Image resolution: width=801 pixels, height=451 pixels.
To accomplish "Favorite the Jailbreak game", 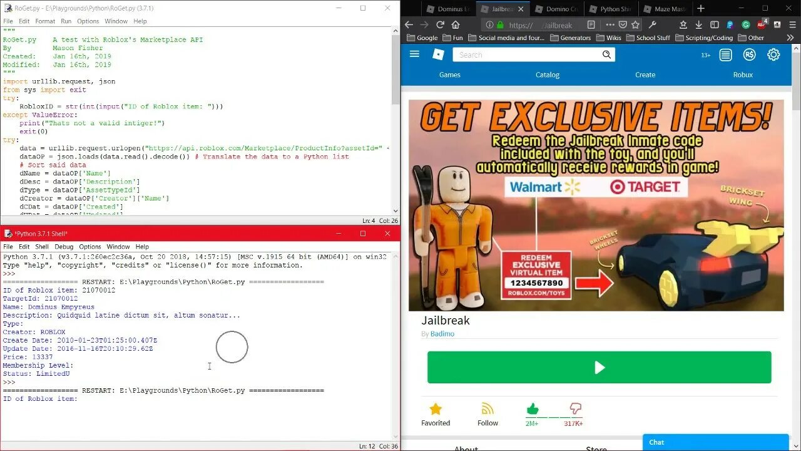I will (x=436, y=415).
